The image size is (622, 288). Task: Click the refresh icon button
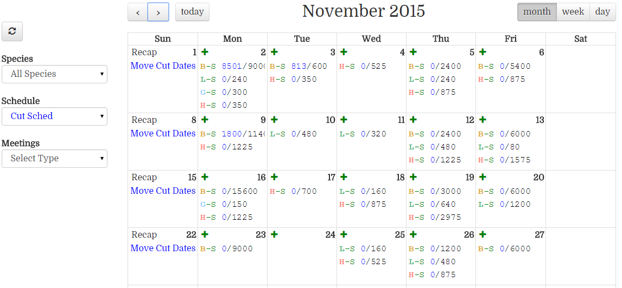(x=12, y=31)
